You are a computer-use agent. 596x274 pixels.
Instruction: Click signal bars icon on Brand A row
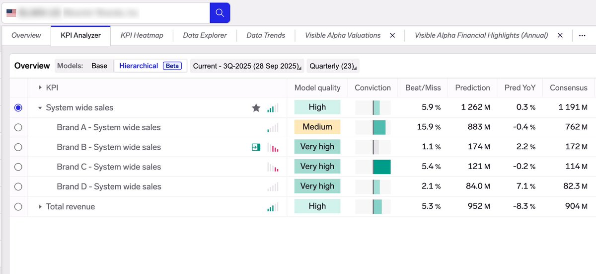click(273, 127)
